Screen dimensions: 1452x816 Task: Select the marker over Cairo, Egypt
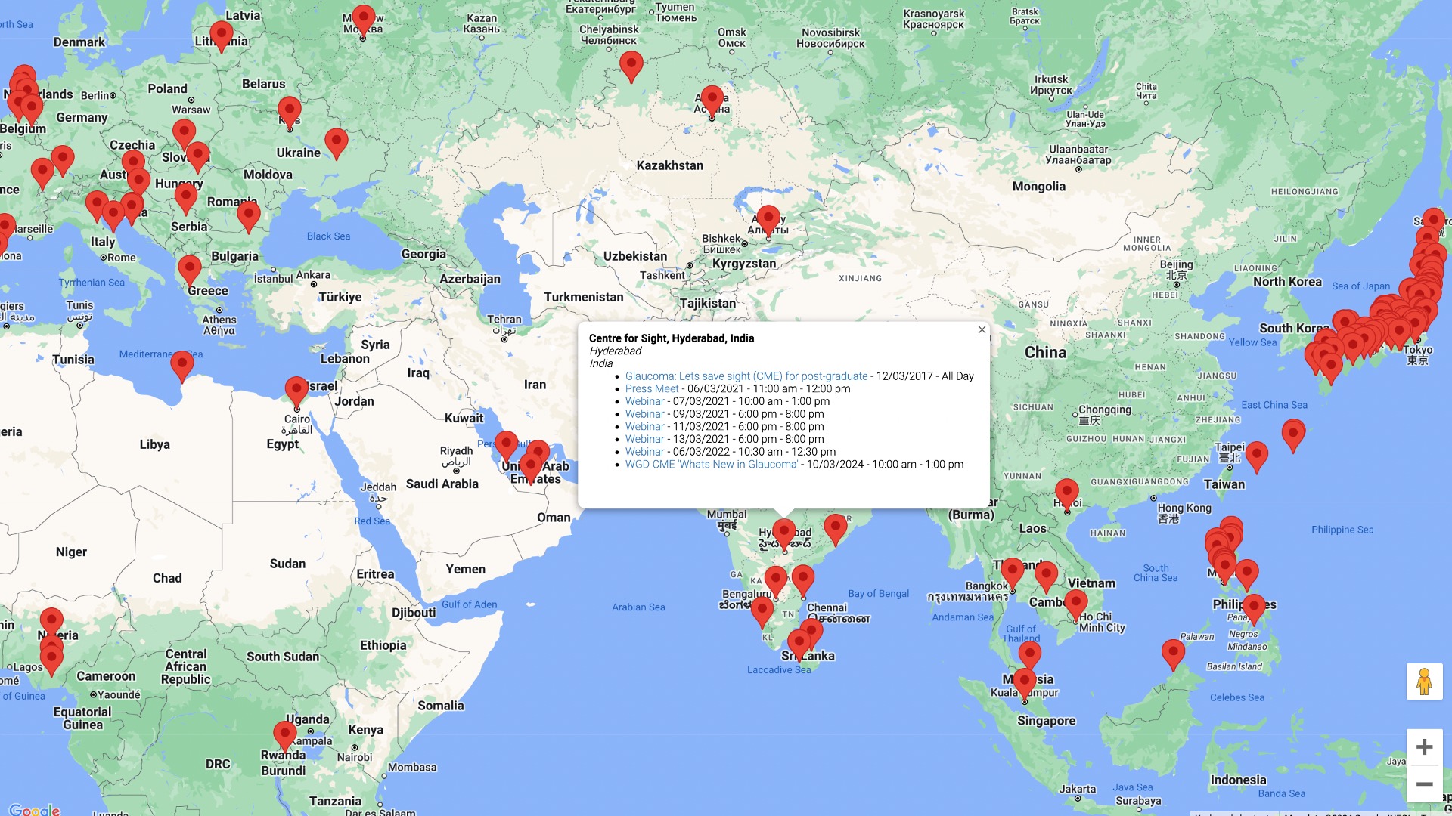296,391
